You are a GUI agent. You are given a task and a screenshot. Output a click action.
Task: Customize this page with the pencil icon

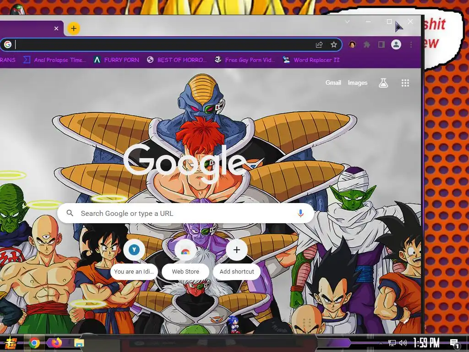pos(406,321)
